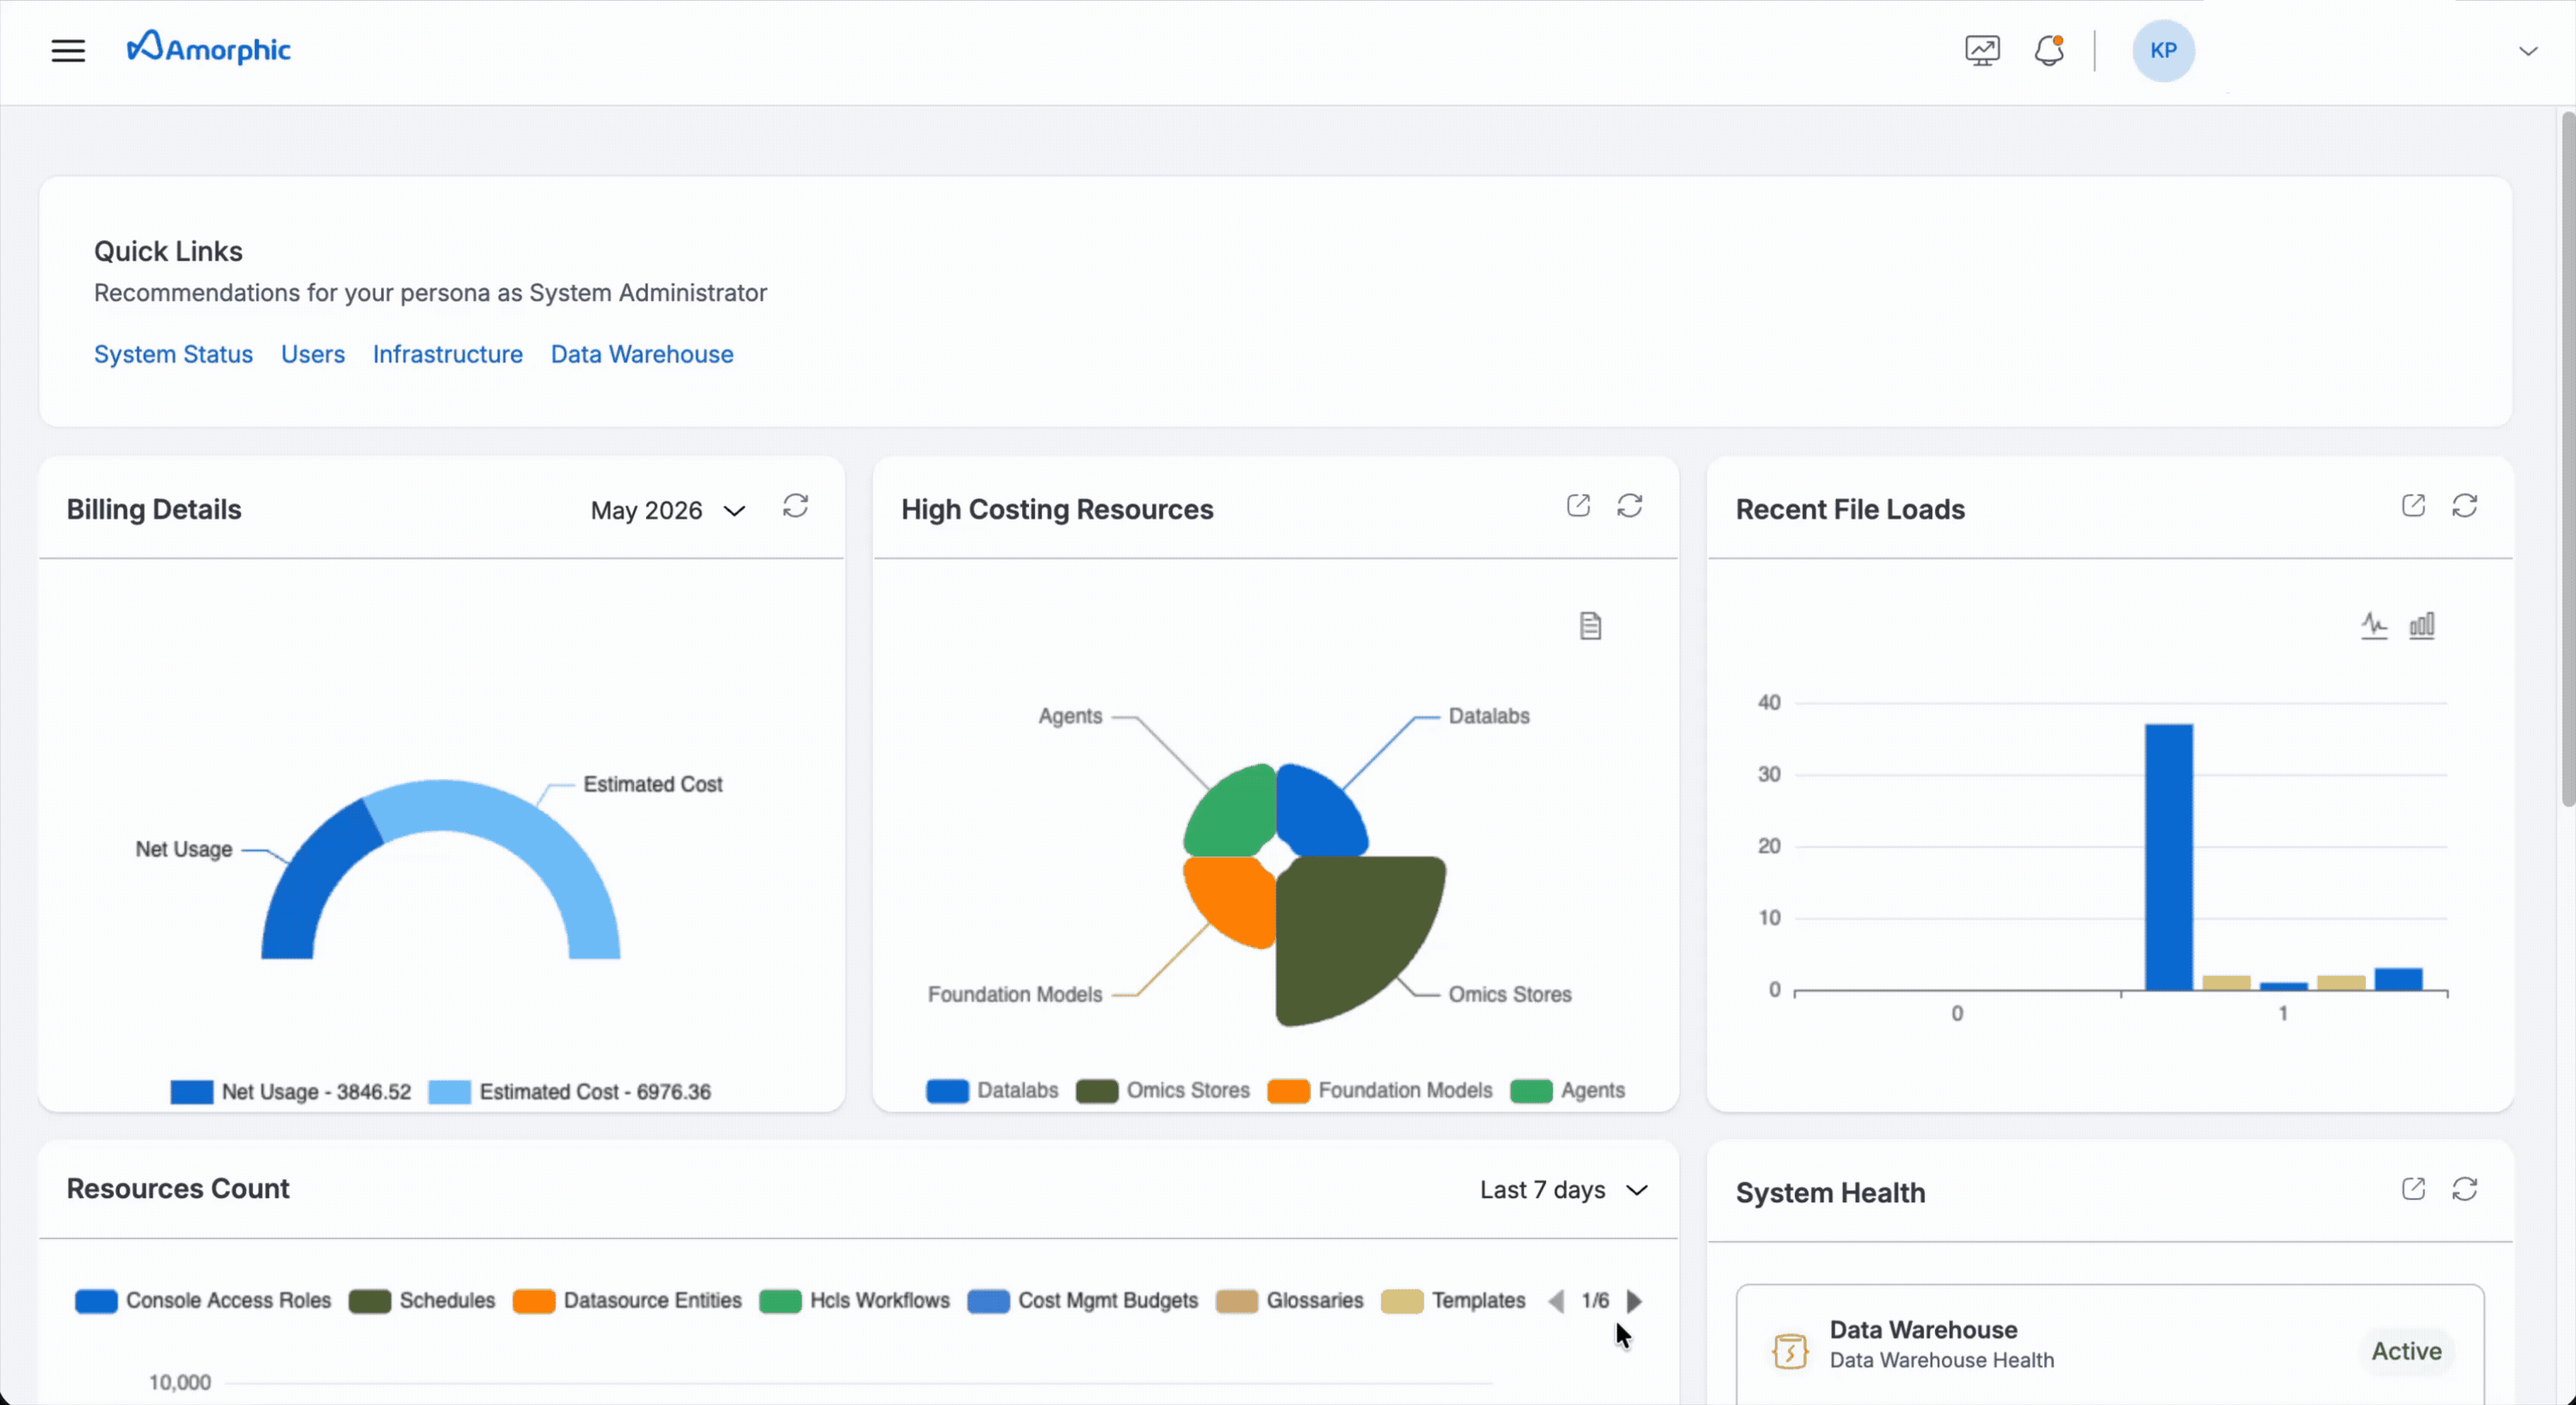
Task: Follow the System Status quick link
Action: (x=173, y=354)
